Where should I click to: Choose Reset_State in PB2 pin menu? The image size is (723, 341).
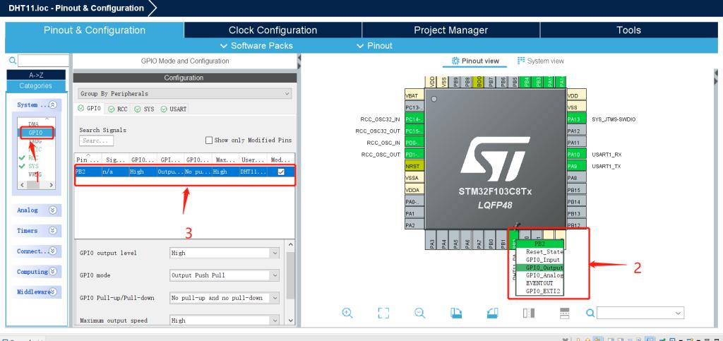[x=539, y=251]
